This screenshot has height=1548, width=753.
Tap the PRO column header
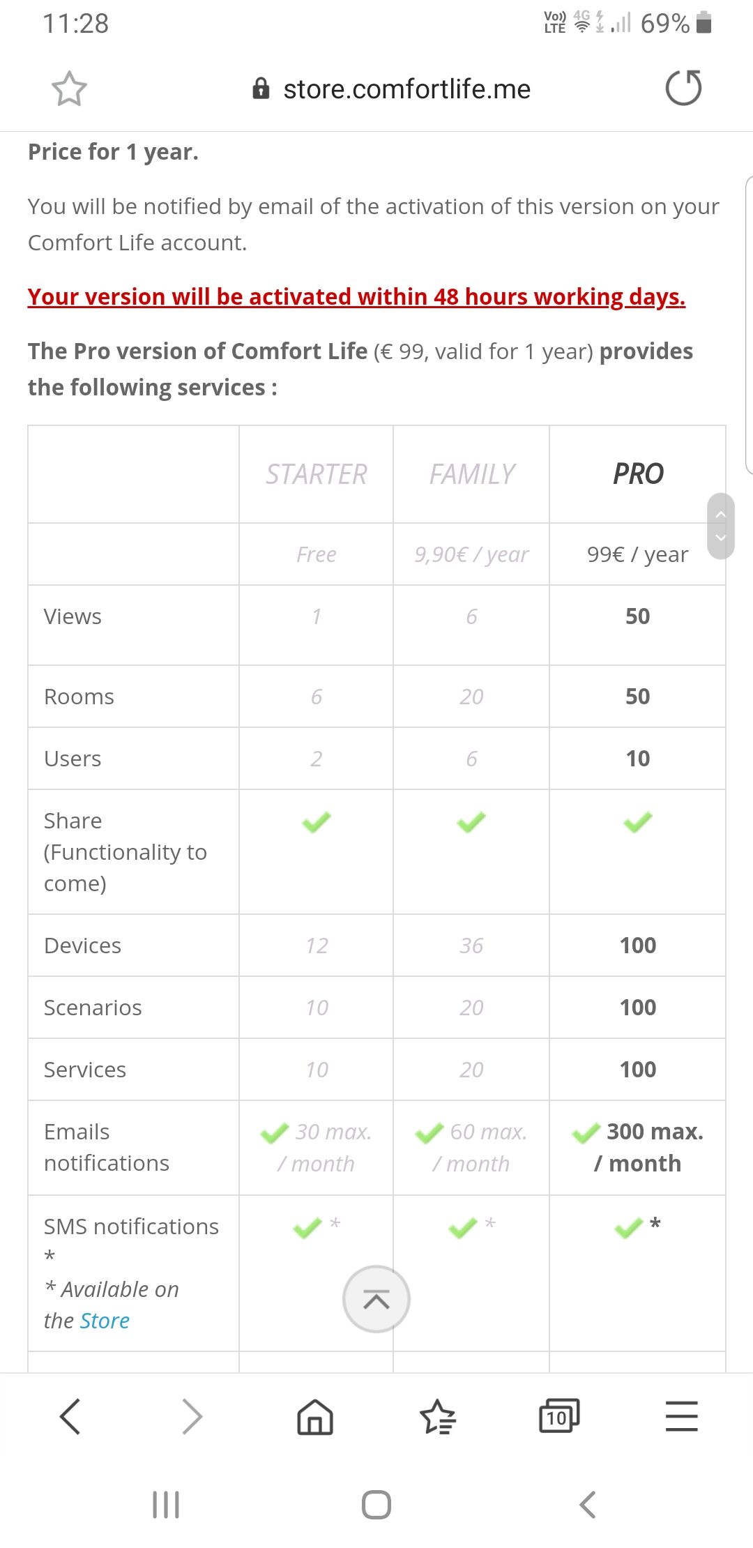(638, 474)
